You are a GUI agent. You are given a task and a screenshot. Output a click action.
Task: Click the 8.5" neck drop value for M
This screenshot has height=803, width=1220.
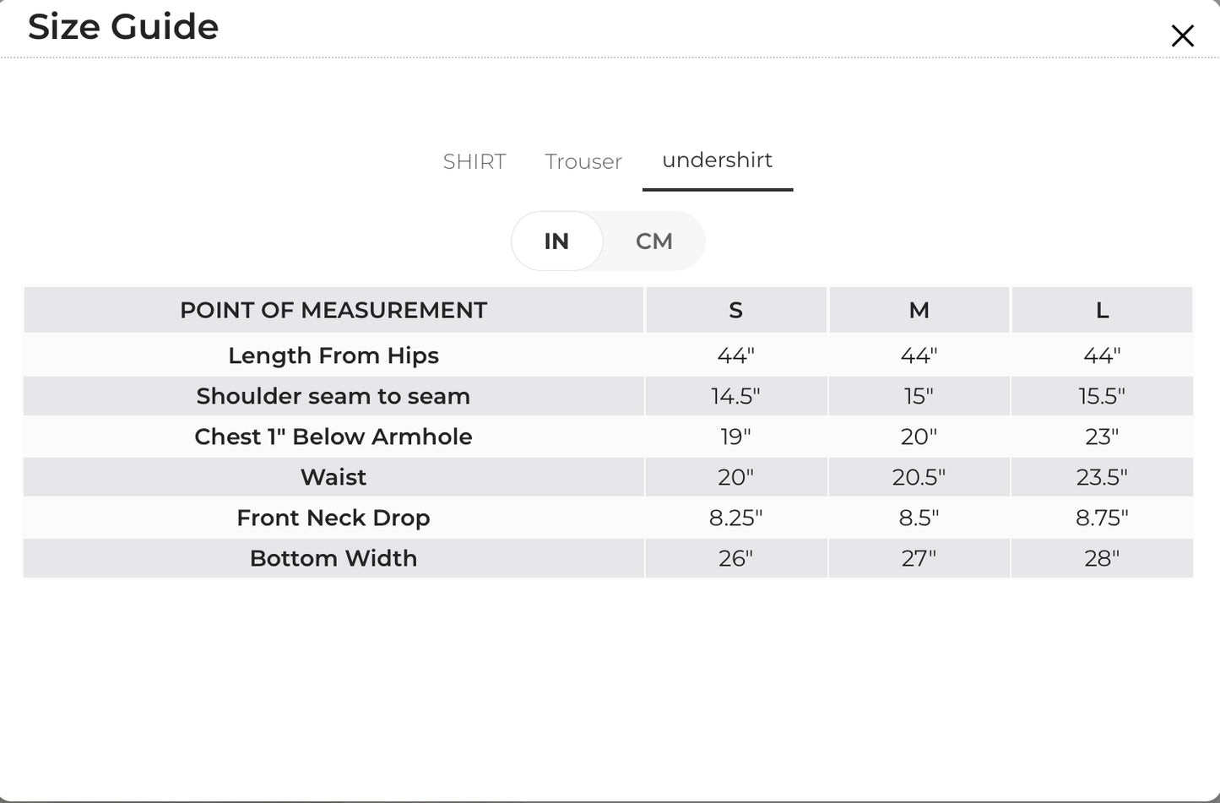[919, 518]
